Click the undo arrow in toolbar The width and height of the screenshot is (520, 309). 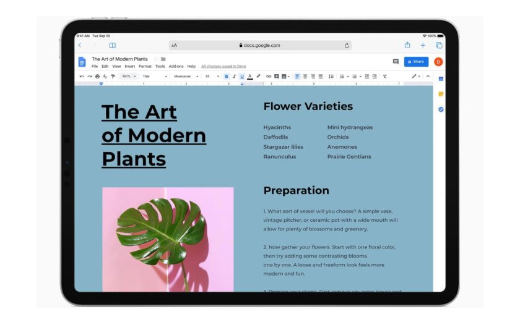82,77
